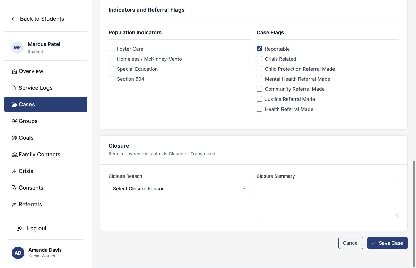Check Child Protection Referral Made
The width and height of the screenshot is (416, 268).
pos(259,69)
